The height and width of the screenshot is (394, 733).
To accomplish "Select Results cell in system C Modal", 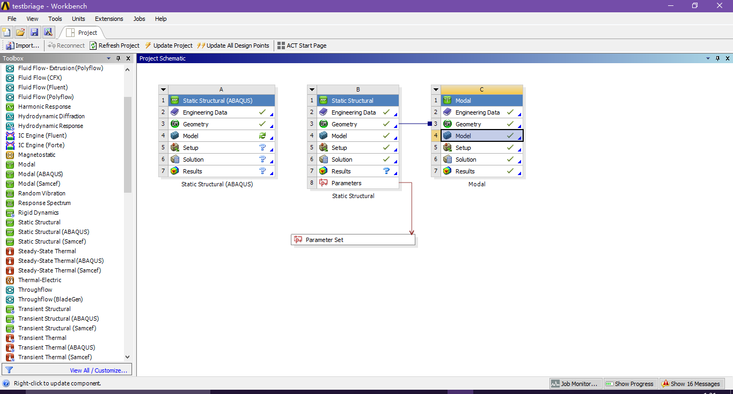I will coord(482,171).
